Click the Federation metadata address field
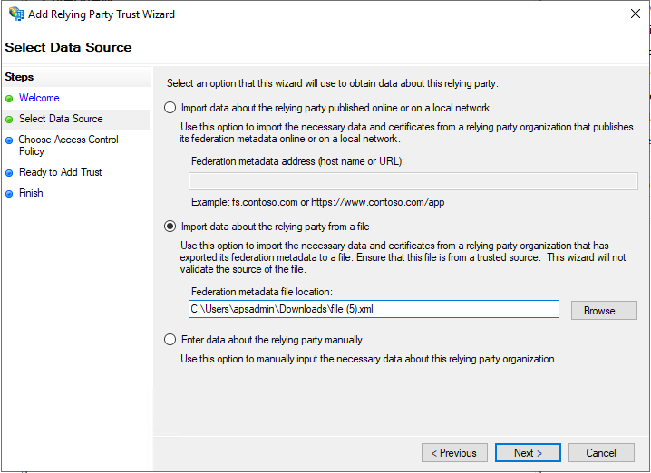The height and width of the screenshot is (473, 651). tap(413, 181)
